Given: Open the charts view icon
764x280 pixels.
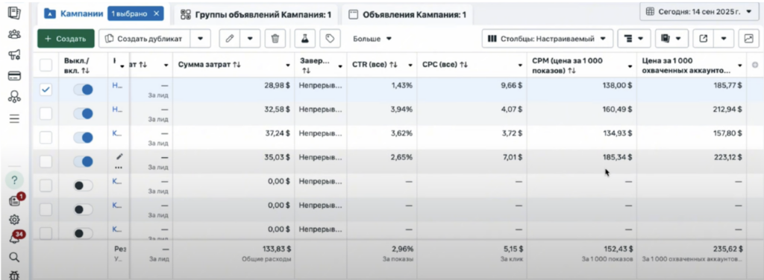Looking at the screenshot, I should pos(749,39).
